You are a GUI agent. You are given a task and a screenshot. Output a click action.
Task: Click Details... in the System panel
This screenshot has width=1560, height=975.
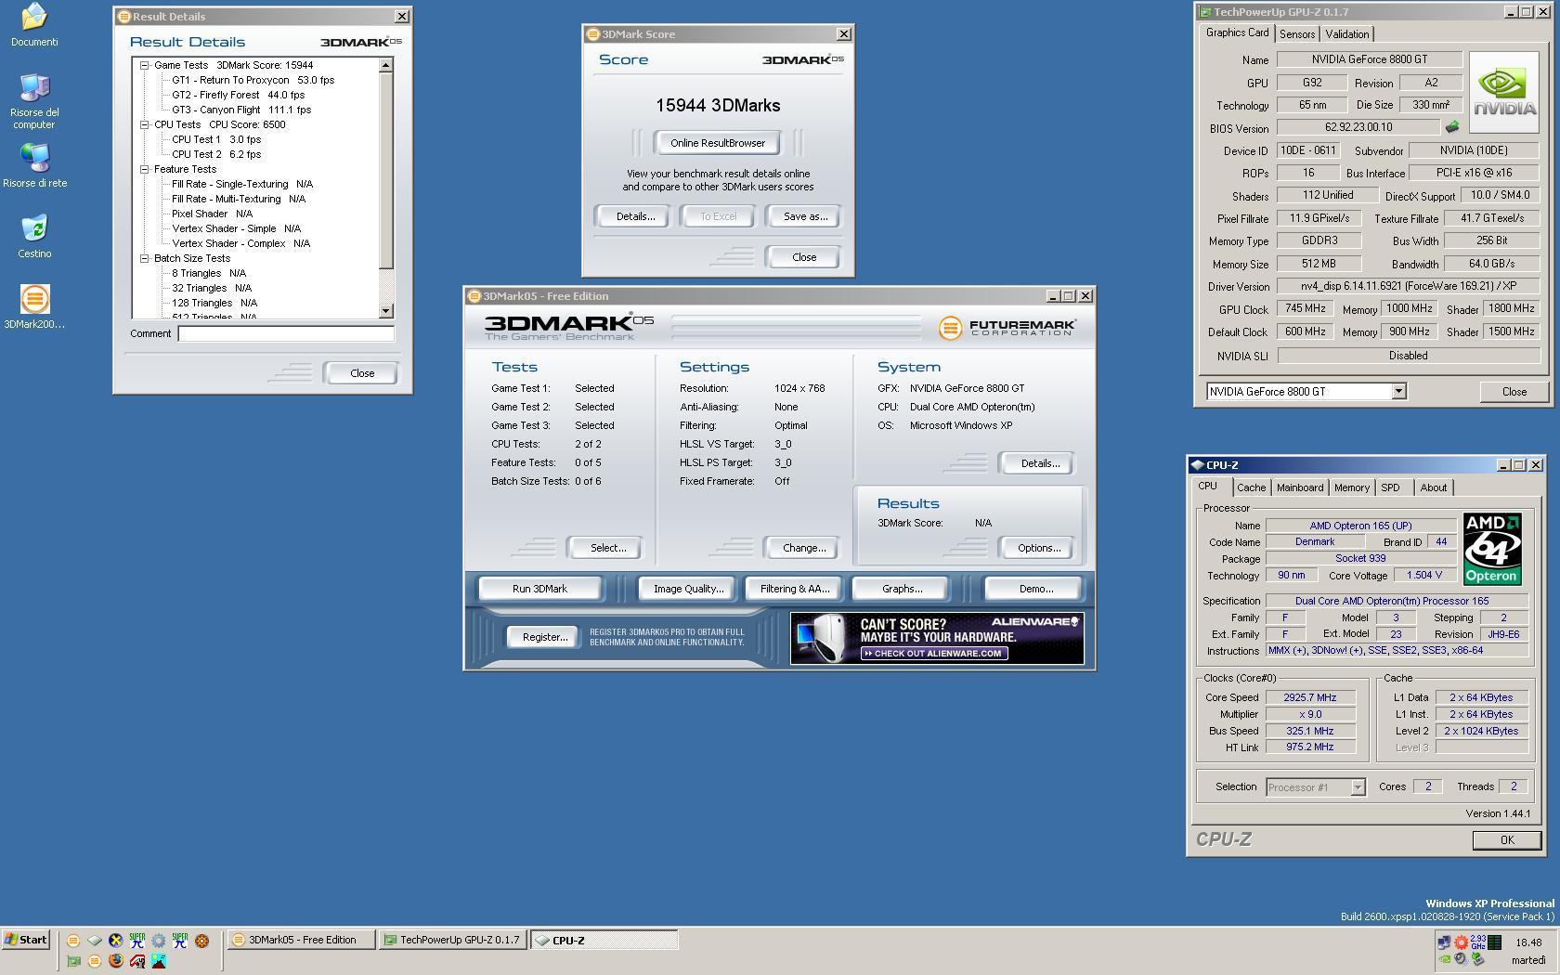1039,463
